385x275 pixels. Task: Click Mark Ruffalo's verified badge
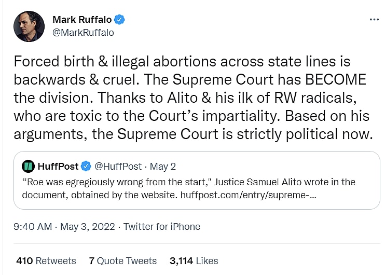120,20
